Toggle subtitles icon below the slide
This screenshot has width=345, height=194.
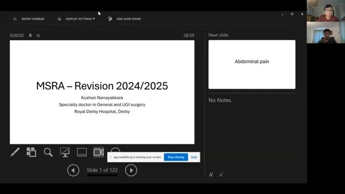point(81,152)
